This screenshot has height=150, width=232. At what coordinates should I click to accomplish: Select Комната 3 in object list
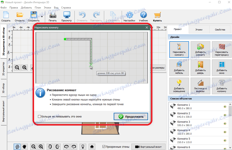[x=198, y=123]
